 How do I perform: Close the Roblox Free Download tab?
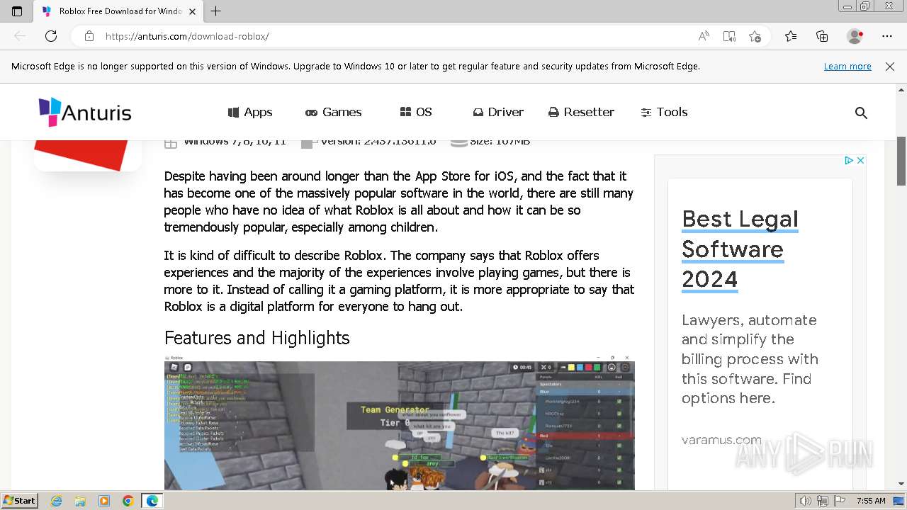point(192,11)
